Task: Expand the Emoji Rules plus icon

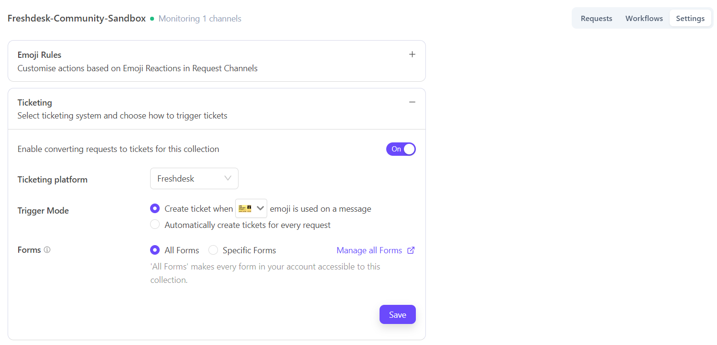Action: click(x=412, y=54)
